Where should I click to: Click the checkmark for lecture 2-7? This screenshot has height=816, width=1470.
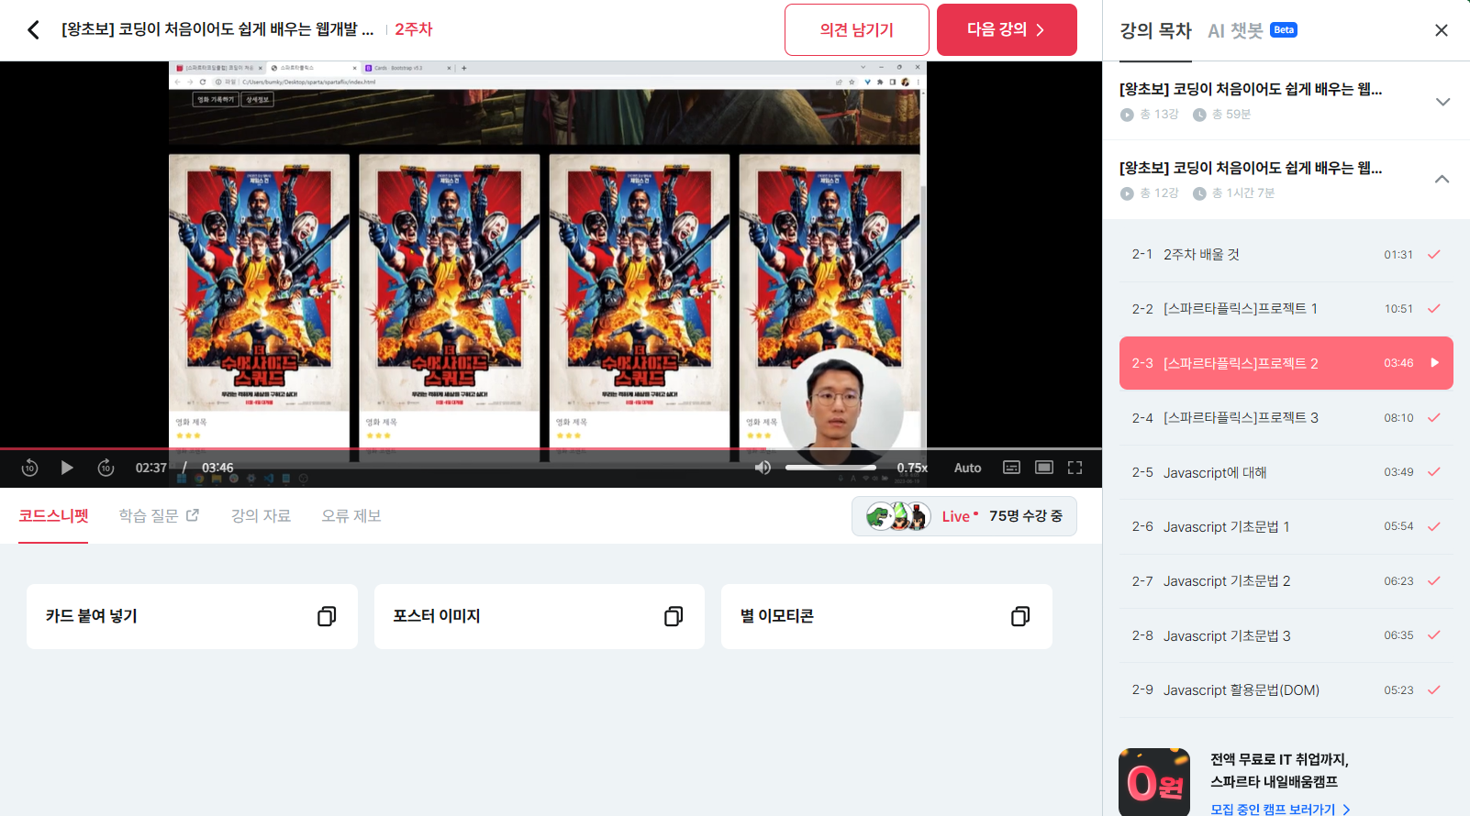pos(1434,580)
